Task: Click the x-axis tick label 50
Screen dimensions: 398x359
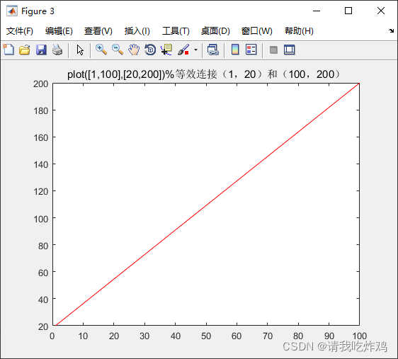Action: 206,336
